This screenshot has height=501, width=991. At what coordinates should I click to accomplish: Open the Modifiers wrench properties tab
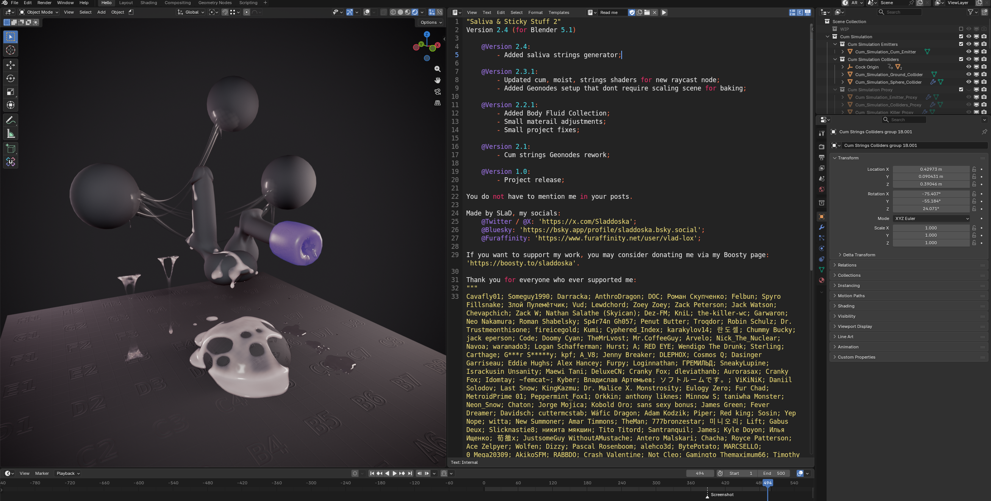coord(821,227)
